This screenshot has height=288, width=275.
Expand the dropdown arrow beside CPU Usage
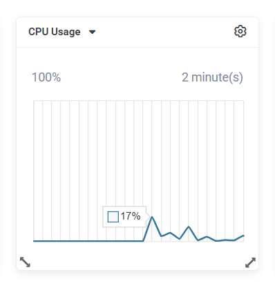pos(93,32)
